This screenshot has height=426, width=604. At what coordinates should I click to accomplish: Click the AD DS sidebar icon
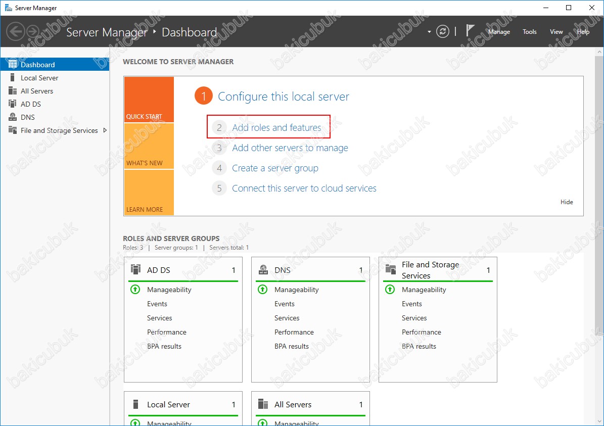click(x=12, y=104)
